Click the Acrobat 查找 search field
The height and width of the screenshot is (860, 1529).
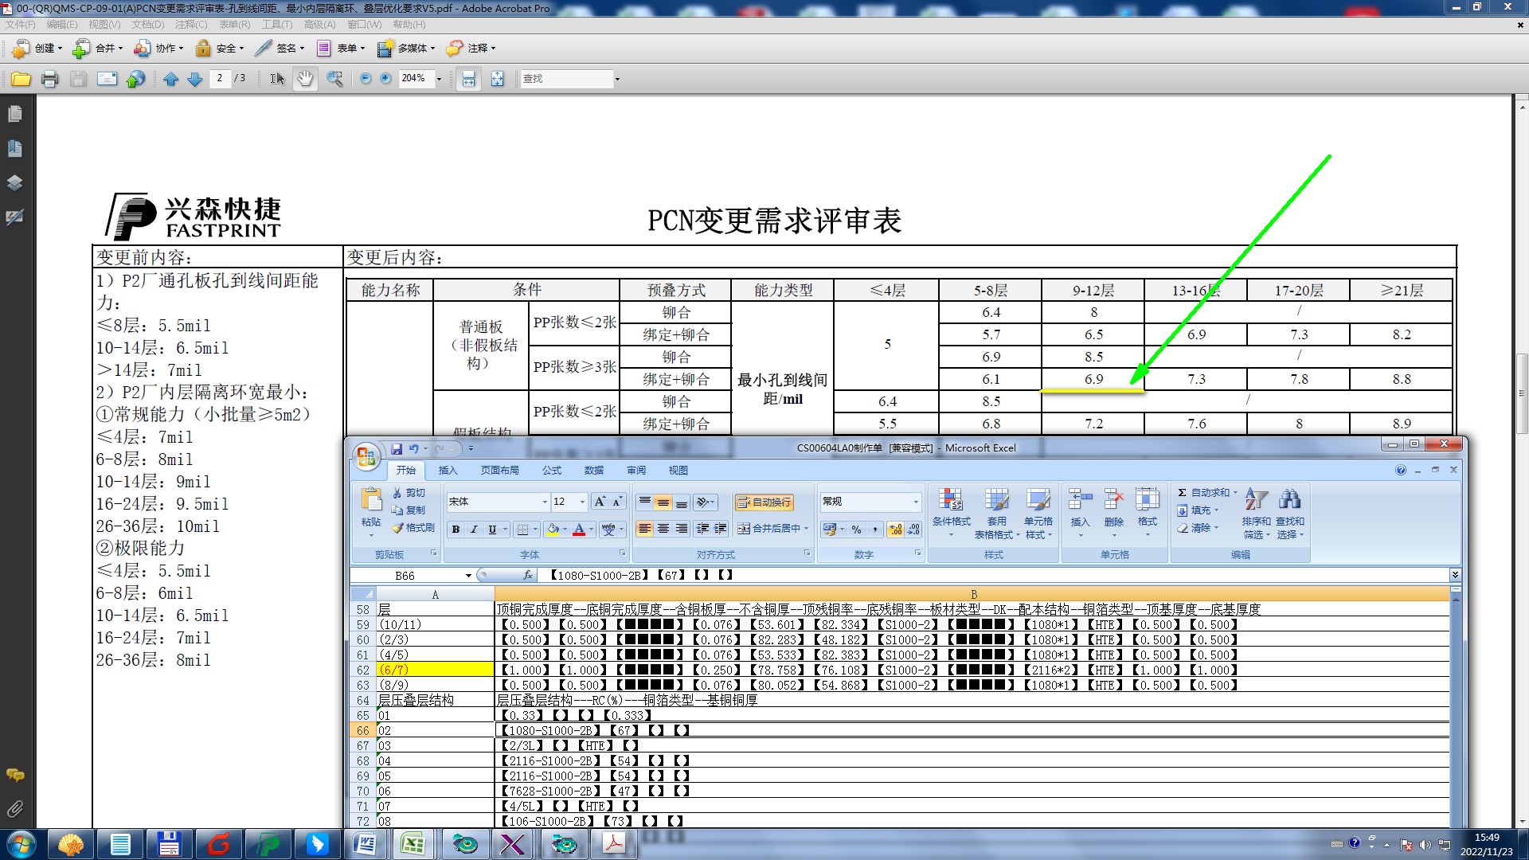[x=565, y=79]
